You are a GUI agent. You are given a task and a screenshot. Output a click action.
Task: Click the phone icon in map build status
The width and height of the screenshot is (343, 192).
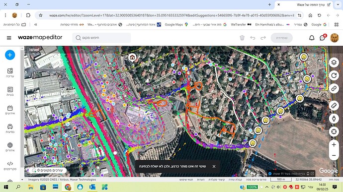[308, 174]
